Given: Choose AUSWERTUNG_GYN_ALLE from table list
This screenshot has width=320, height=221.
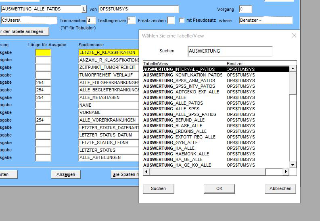Looking at the screenshot, I should (x=170, y=143).
